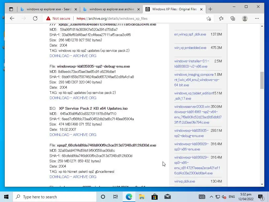The image size is (269, 202).
Task: Click the muted volume tray icon
Action: (x=224, y=197)
